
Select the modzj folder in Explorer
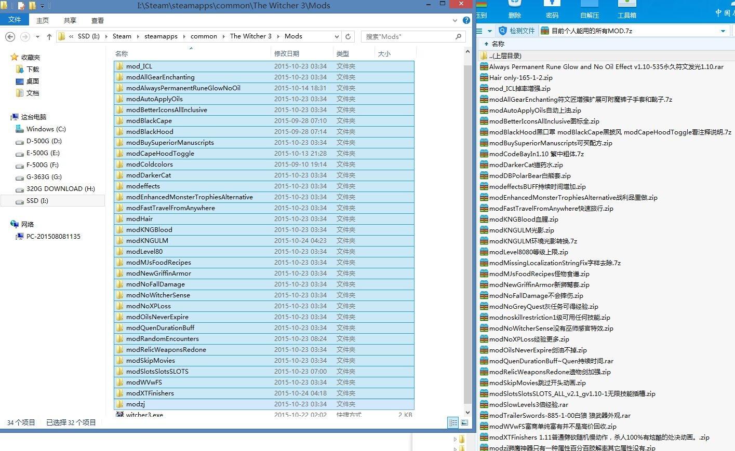[x=264, y=404]
